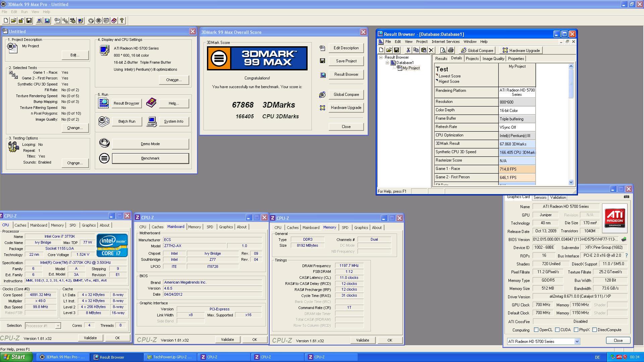Click the Cut scissors icon in Result Browser
This screenshot has width=644, height=362.
coord(408,50)
